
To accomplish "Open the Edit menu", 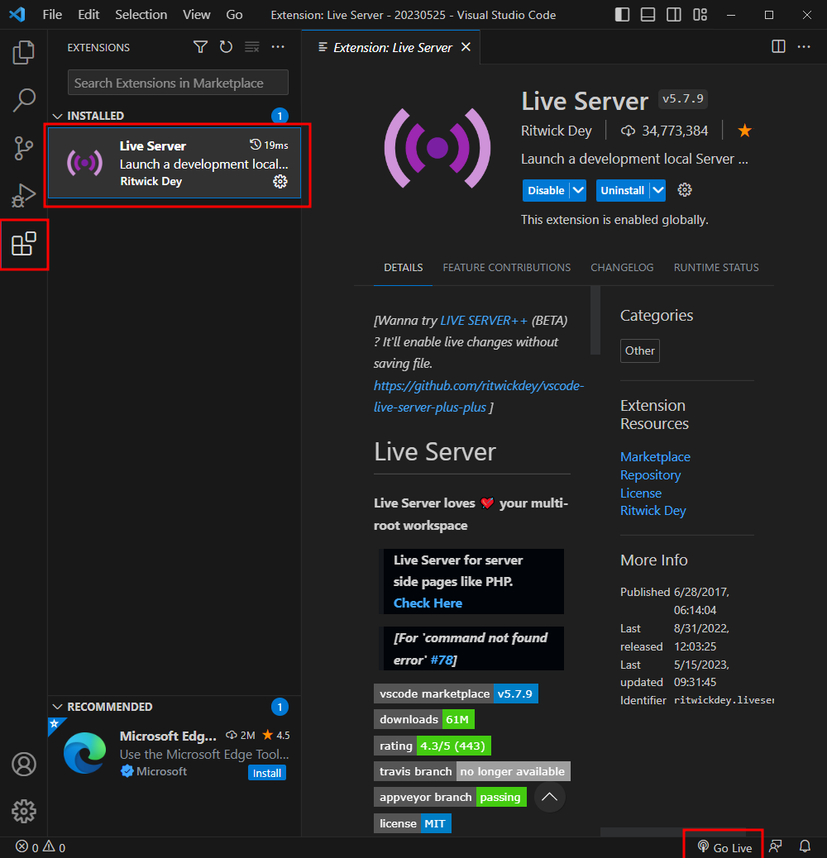I will (88, 15).
